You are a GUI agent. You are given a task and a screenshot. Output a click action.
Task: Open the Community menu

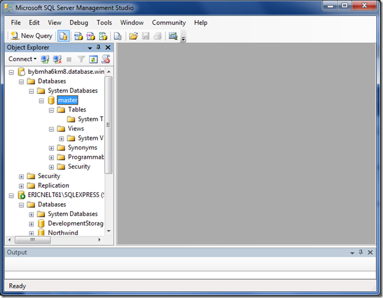click(169, 23)
